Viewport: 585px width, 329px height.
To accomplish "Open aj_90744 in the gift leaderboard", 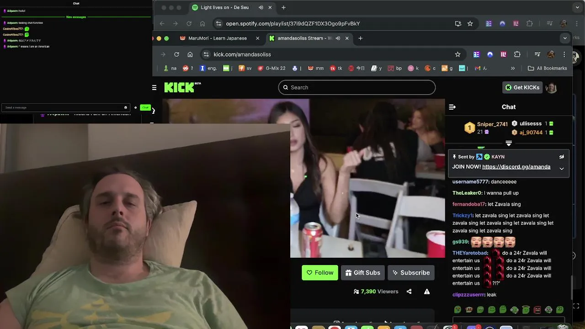I will (531, 133).
